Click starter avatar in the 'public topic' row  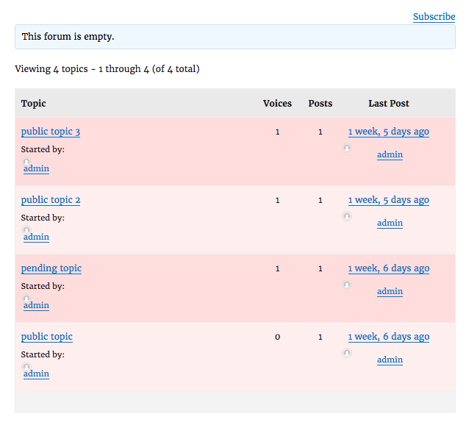26,367
